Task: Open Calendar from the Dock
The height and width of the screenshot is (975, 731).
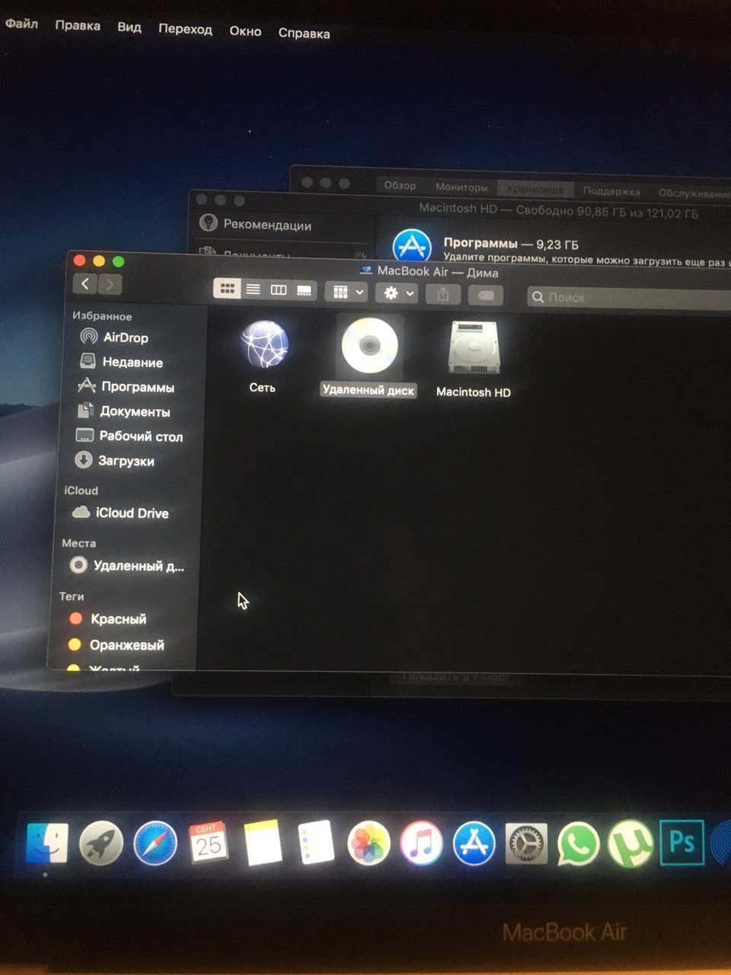Action: click(208, 843)
